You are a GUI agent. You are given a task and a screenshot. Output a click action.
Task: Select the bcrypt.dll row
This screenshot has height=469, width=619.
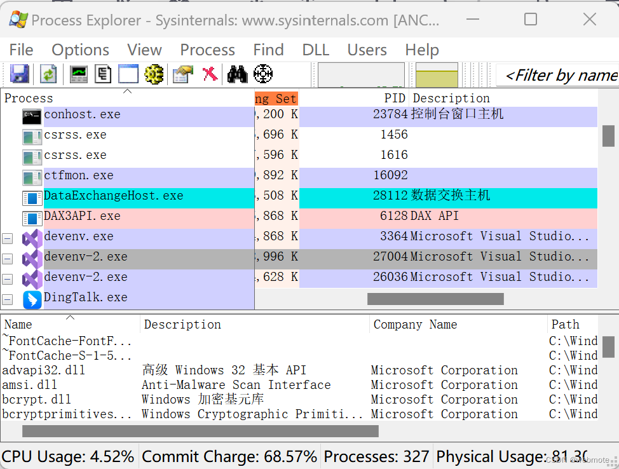tap(299, 400)
